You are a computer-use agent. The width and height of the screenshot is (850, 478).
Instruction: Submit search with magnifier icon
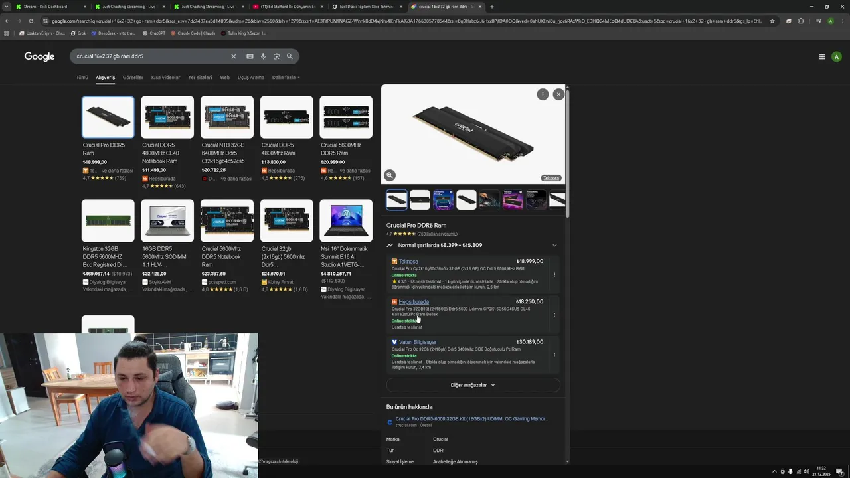[x=290, y=56]
